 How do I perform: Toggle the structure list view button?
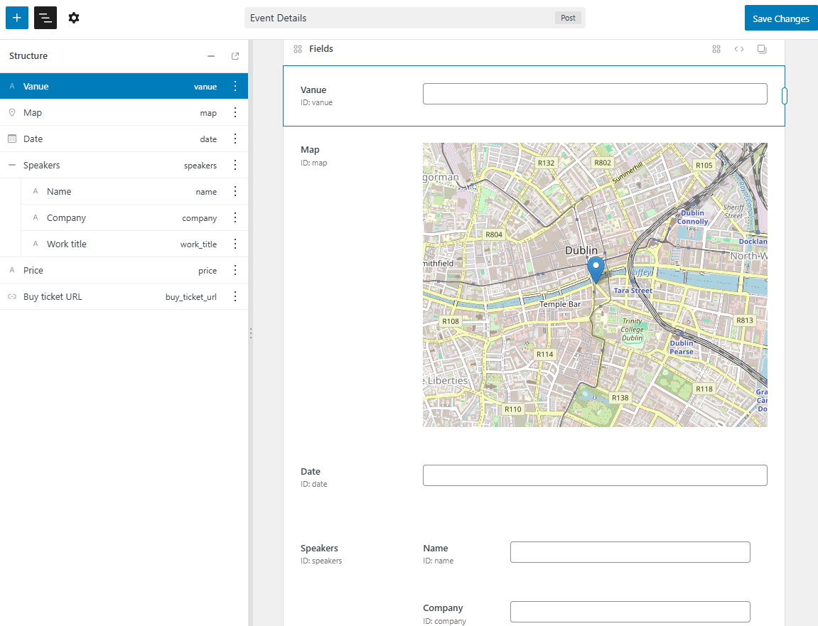click(45, 18)
